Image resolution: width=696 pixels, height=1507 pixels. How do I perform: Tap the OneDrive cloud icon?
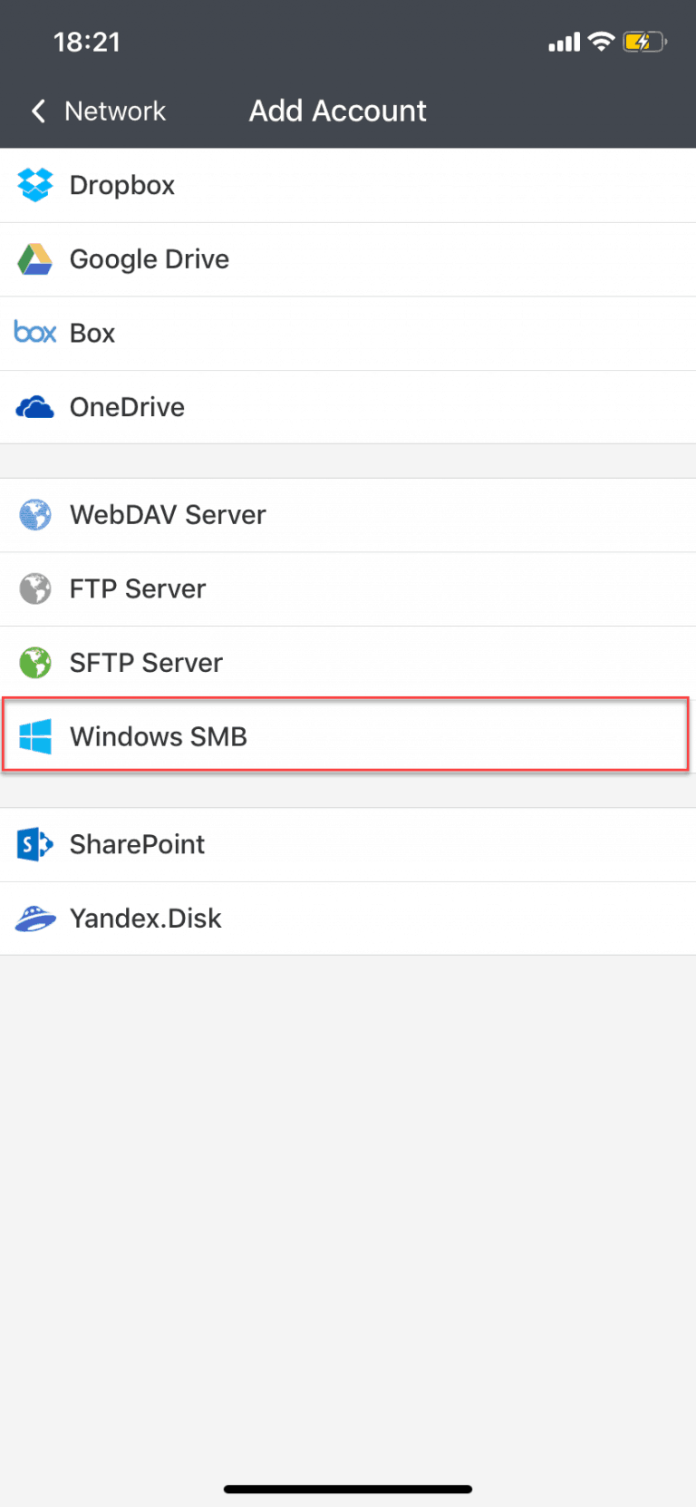point(35,407)
